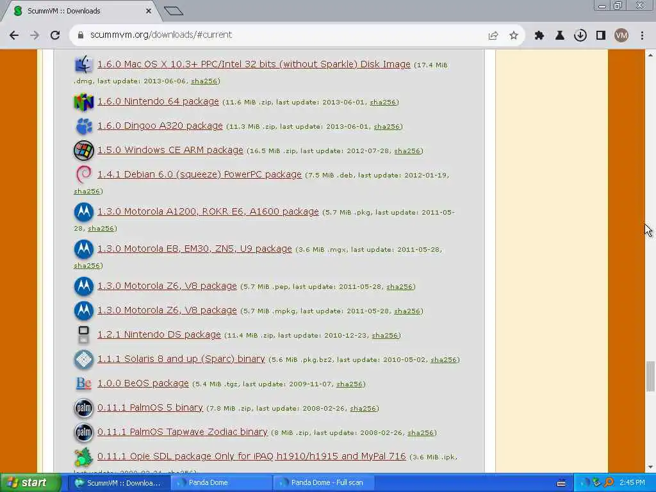Image resolution: width=656 pixels, height=492 pixels.
Task: Click the keyboard icon on the taskbar
Action: (561, 483)
